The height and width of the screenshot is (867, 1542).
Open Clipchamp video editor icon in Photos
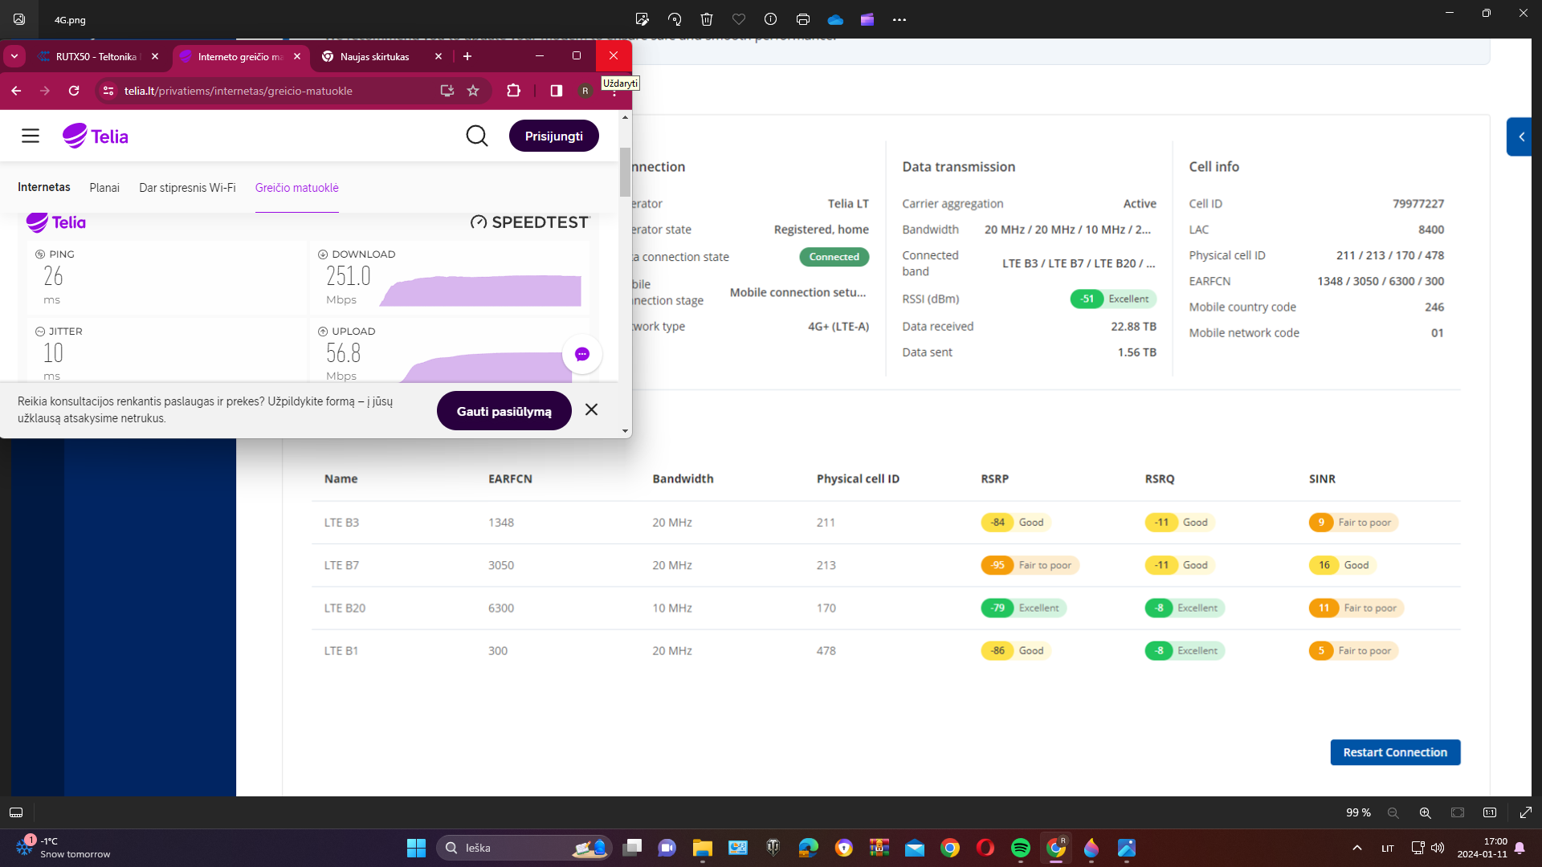(867, 19)
